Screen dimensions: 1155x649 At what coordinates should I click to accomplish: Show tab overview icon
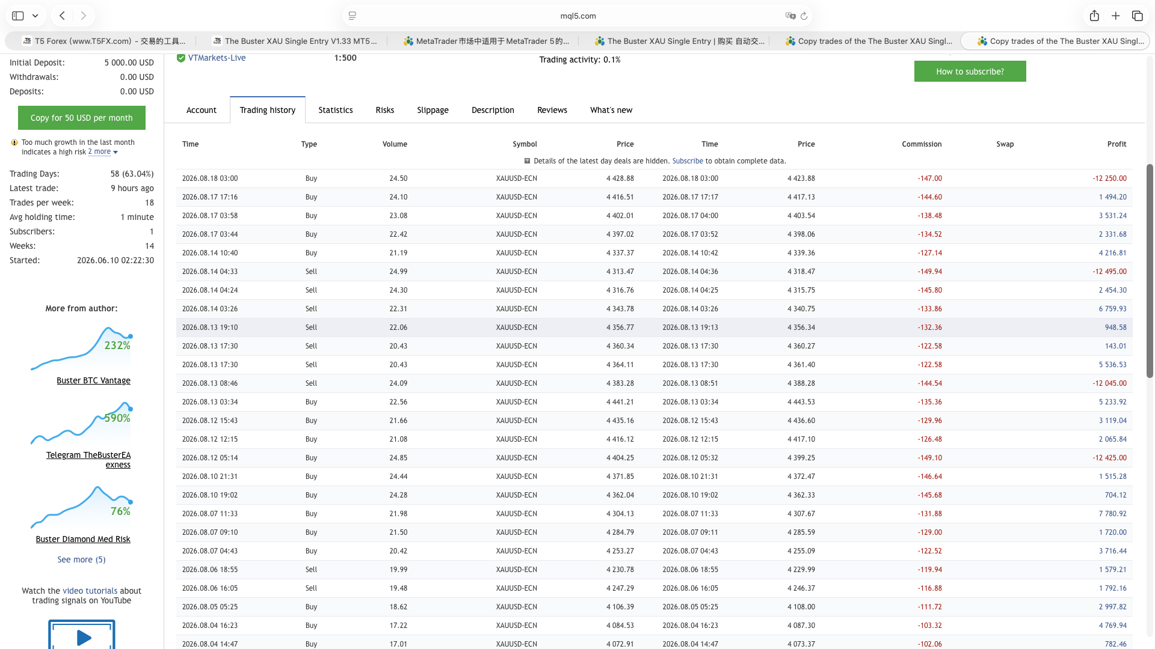click(x=1137, y=16)
